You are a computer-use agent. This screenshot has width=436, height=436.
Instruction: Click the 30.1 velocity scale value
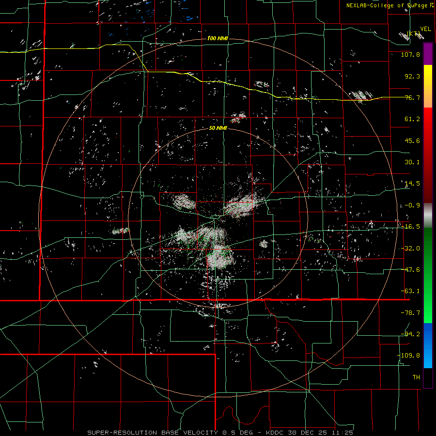412,162
